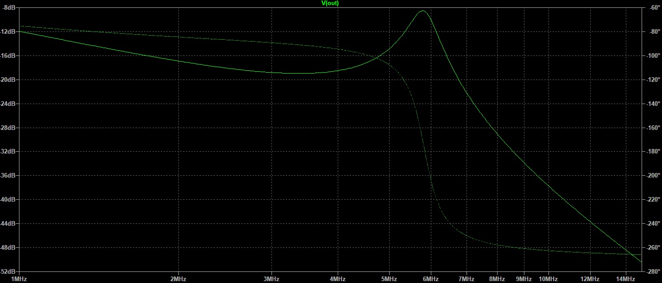662x283 pixels.
Task: Click the -16dB magnitude axis label
Action: coord(8,56)
